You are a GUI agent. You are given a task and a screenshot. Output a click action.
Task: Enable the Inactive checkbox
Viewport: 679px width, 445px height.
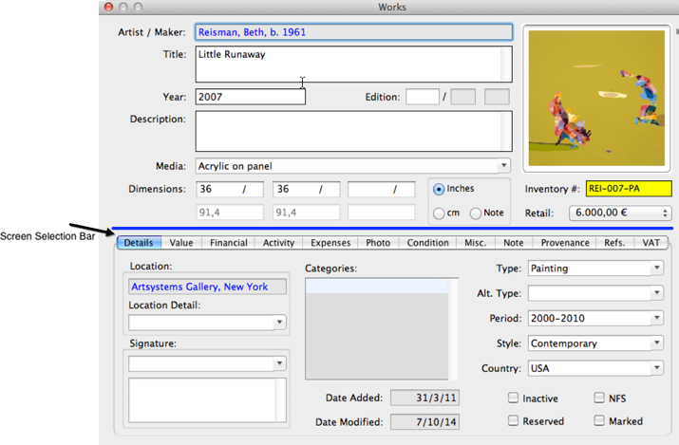click(x=514, y=399)
